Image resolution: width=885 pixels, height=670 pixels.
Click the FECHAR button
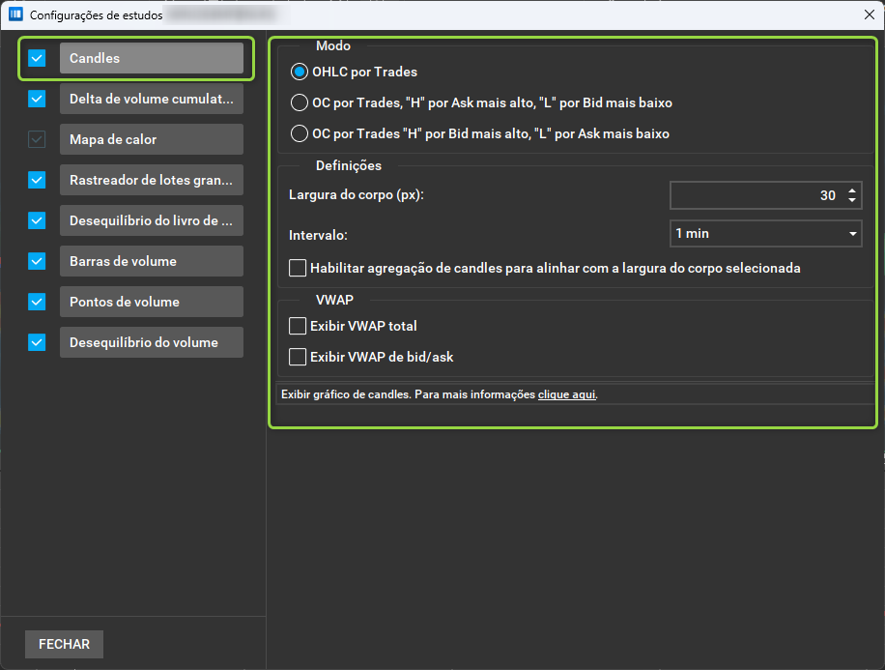(x=65, y=644)
